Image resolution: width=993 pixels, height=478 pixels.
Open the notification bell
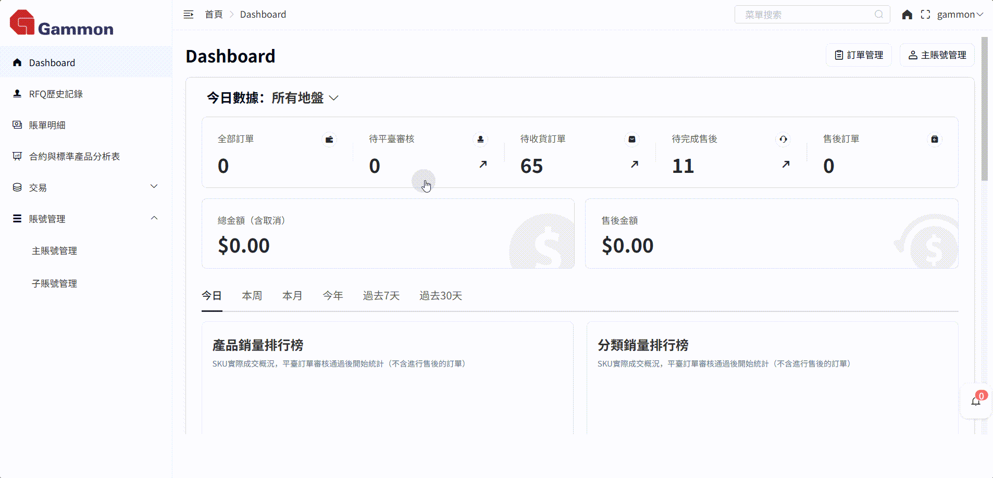pos(976,401)
